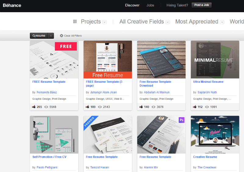
Task: Click thumbs-up icon showing 189 appreciations
Action: [x=88, y=107]
